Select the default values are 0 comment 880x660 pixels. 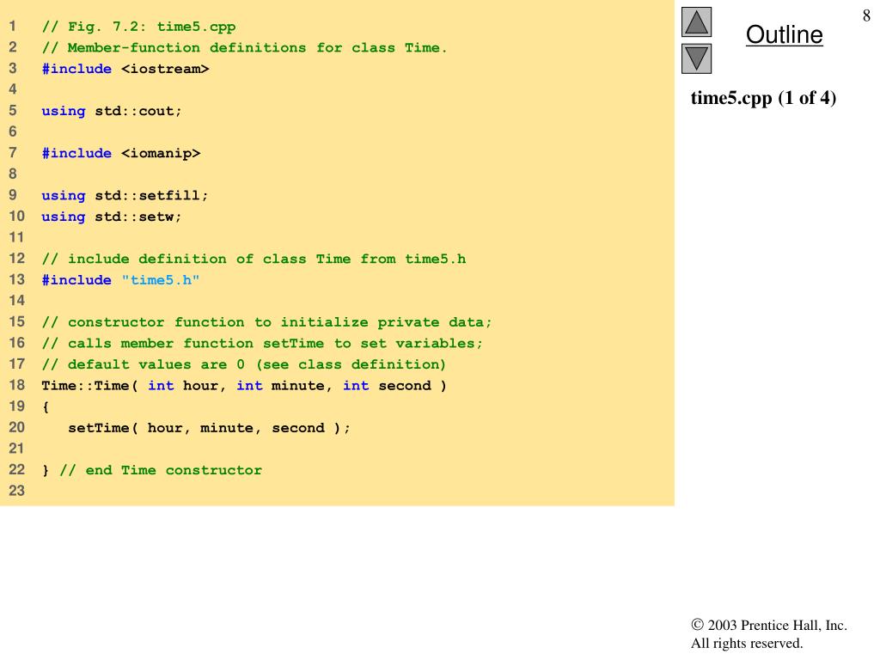click(x=243, y=364)
